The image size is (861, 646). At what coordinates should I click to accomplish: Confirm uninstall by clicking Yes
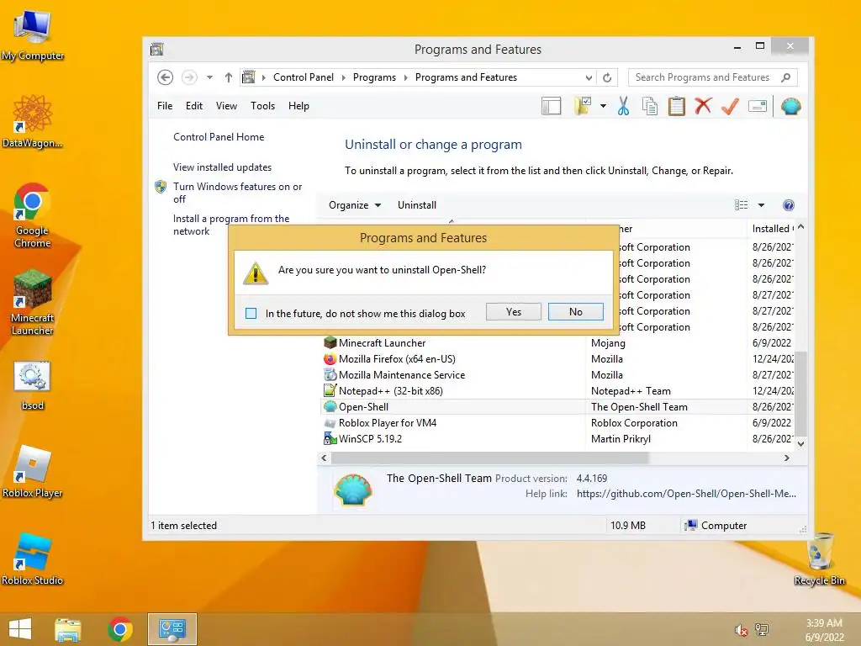(x=514, y=311)
